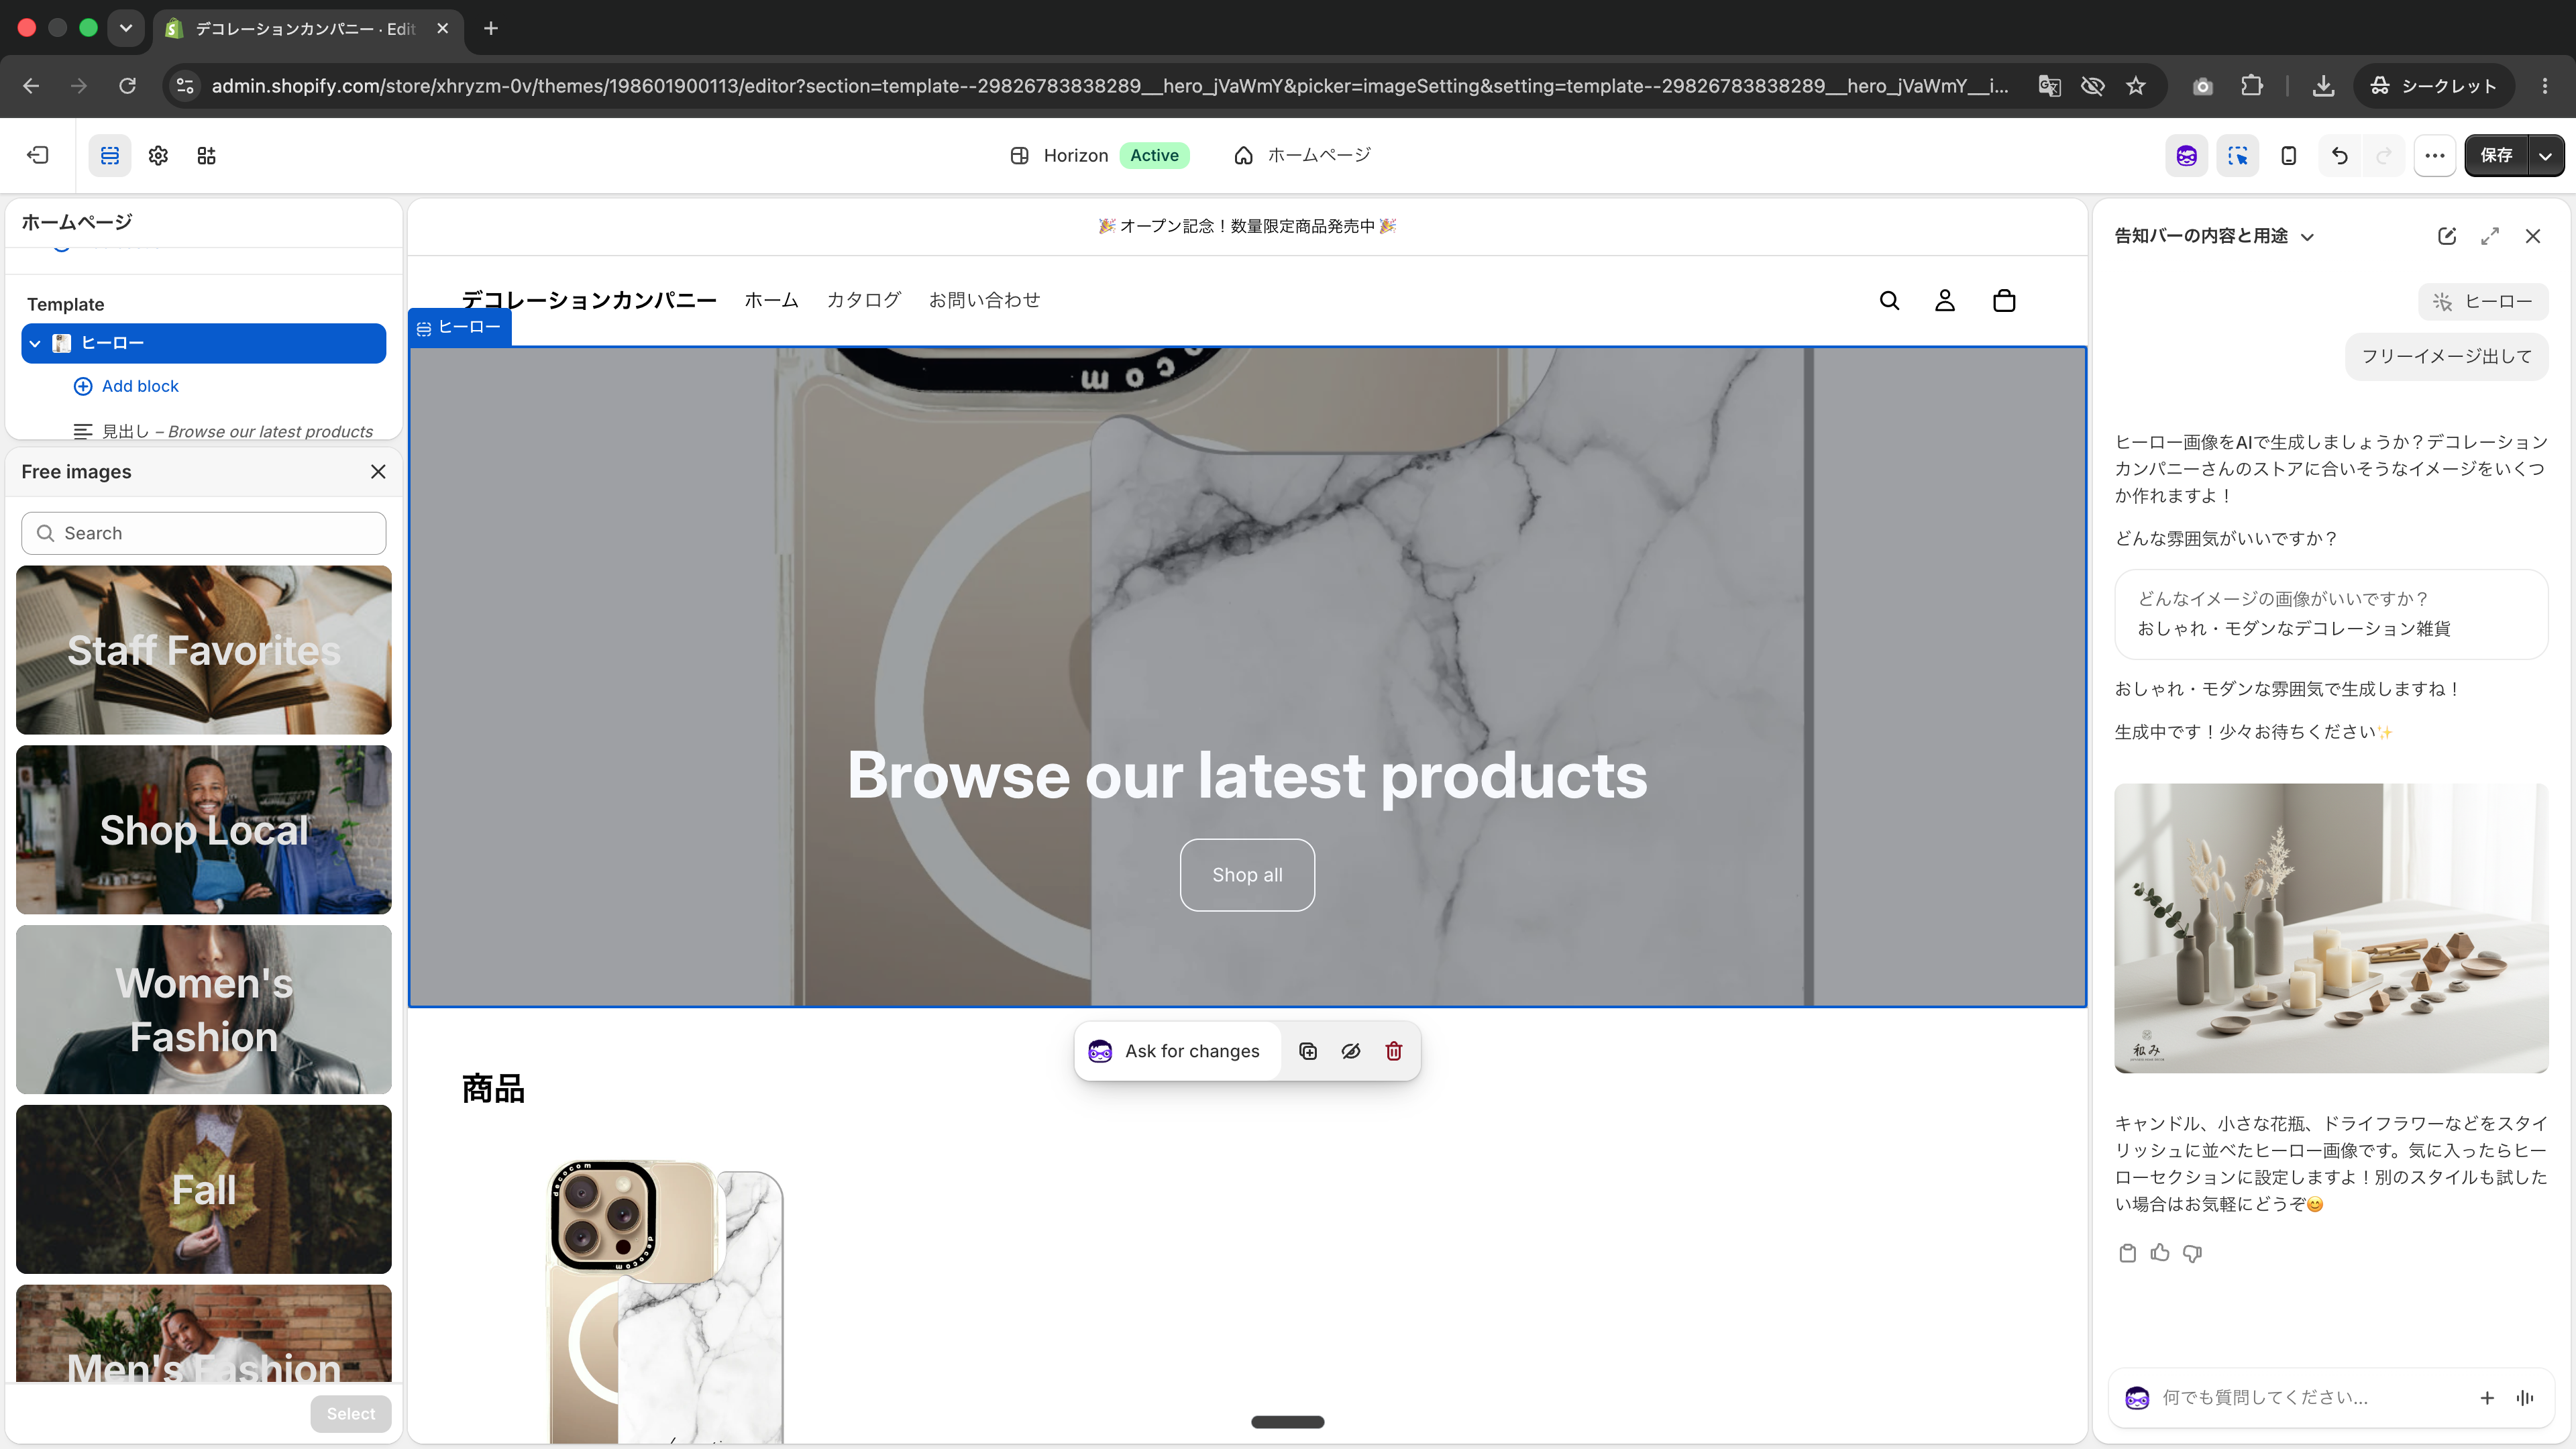Click the 保存 save button
The image size is (2576, 1449).
2496,155
